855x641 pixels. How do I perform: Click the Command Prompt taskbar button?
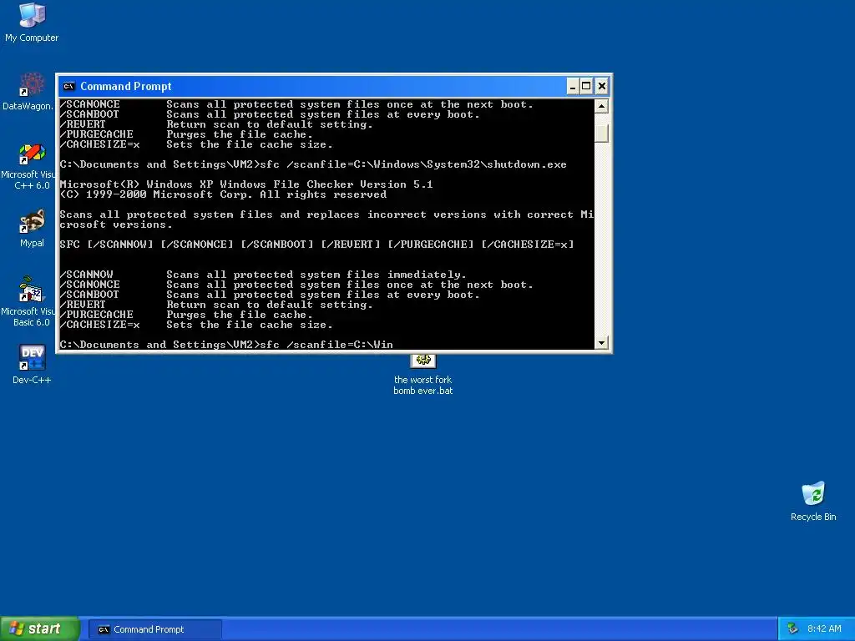154,629
